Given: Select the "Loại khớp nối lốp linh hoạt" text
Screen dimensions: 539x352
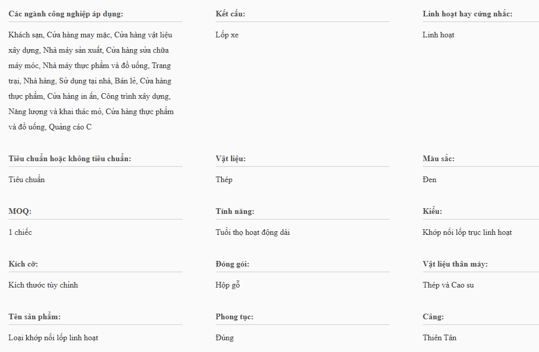Looking at the screenshot, I should pyautogui.click(x=53, y=338).
